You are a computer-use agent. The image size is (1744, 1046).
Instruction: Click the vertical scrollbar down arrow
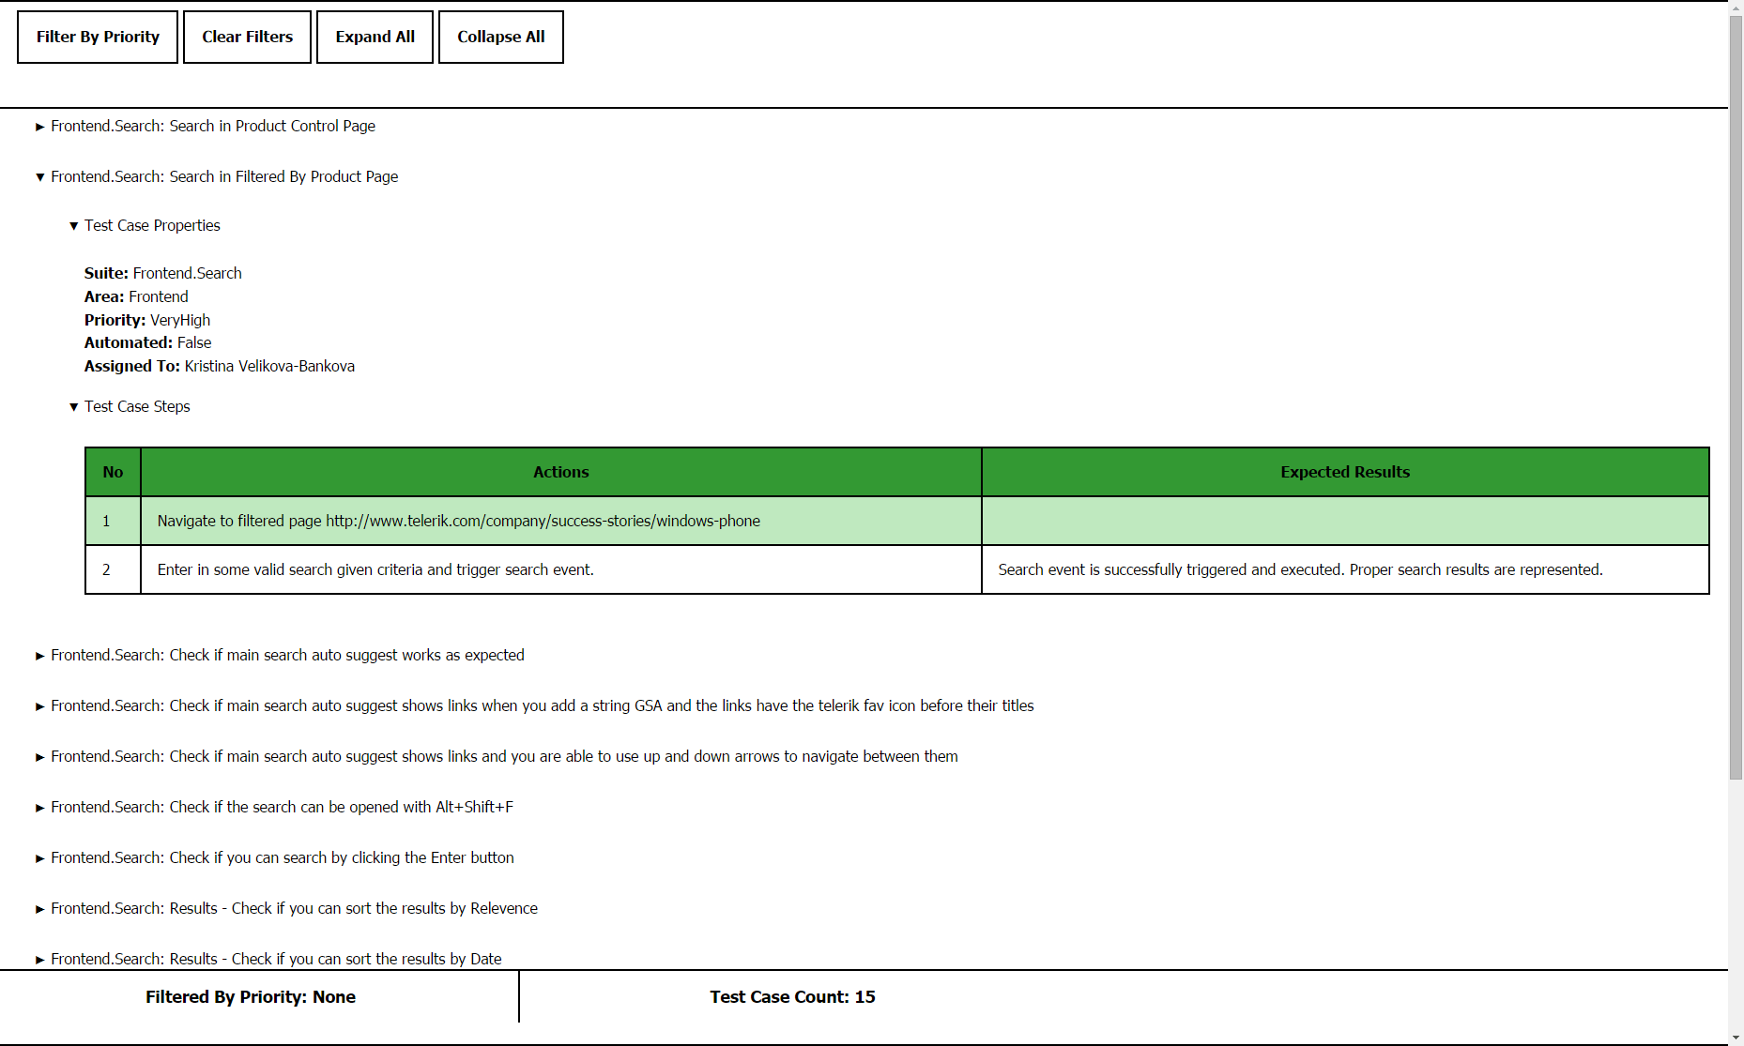point(1736,1038)
